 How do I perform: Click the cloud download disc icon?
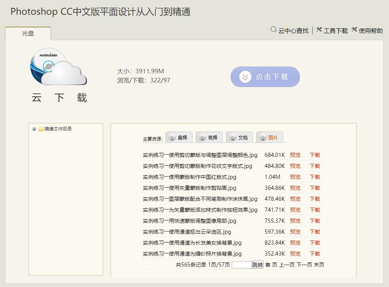pyautogui.click(x=59, y=67)
